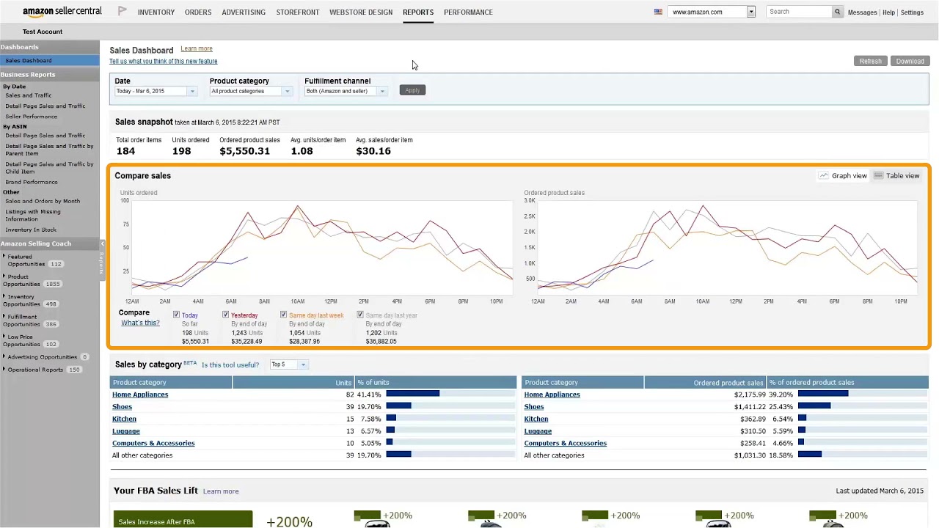Click the Units column header
The height and width of the screenshot is (528, 939).
tap(293, 383)
